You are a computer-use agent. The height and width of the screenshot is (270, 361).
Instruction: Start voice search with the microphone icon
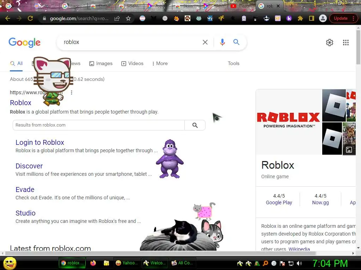click(222, 42)
